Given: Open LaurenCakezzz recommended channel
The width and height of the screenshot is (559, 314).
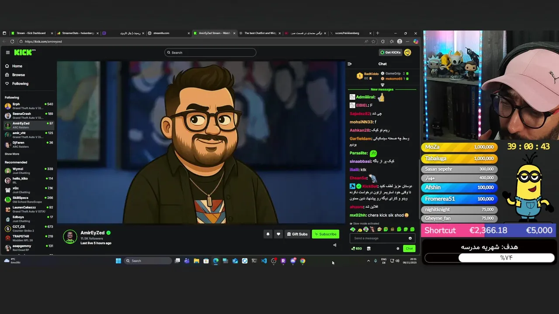Looking at the screenshot, I should 28,209.
